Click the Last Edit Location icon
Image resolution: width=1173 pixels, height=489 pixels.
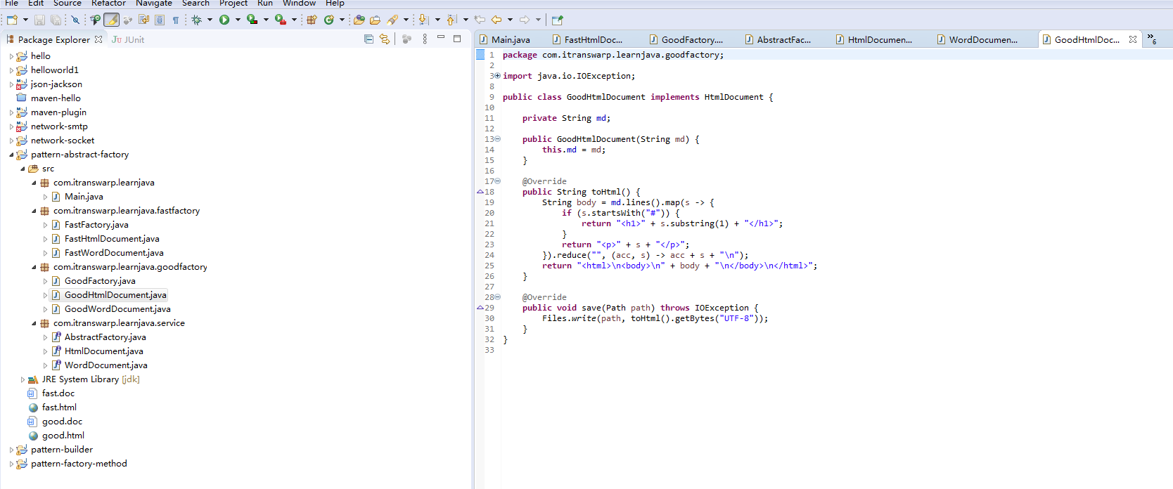tap(480, 20)
